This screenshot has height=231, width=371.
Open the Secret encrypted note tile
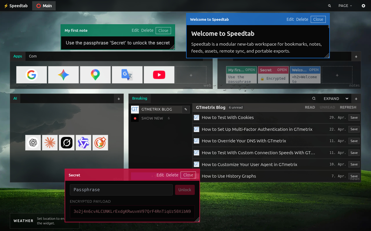[273, 75]
